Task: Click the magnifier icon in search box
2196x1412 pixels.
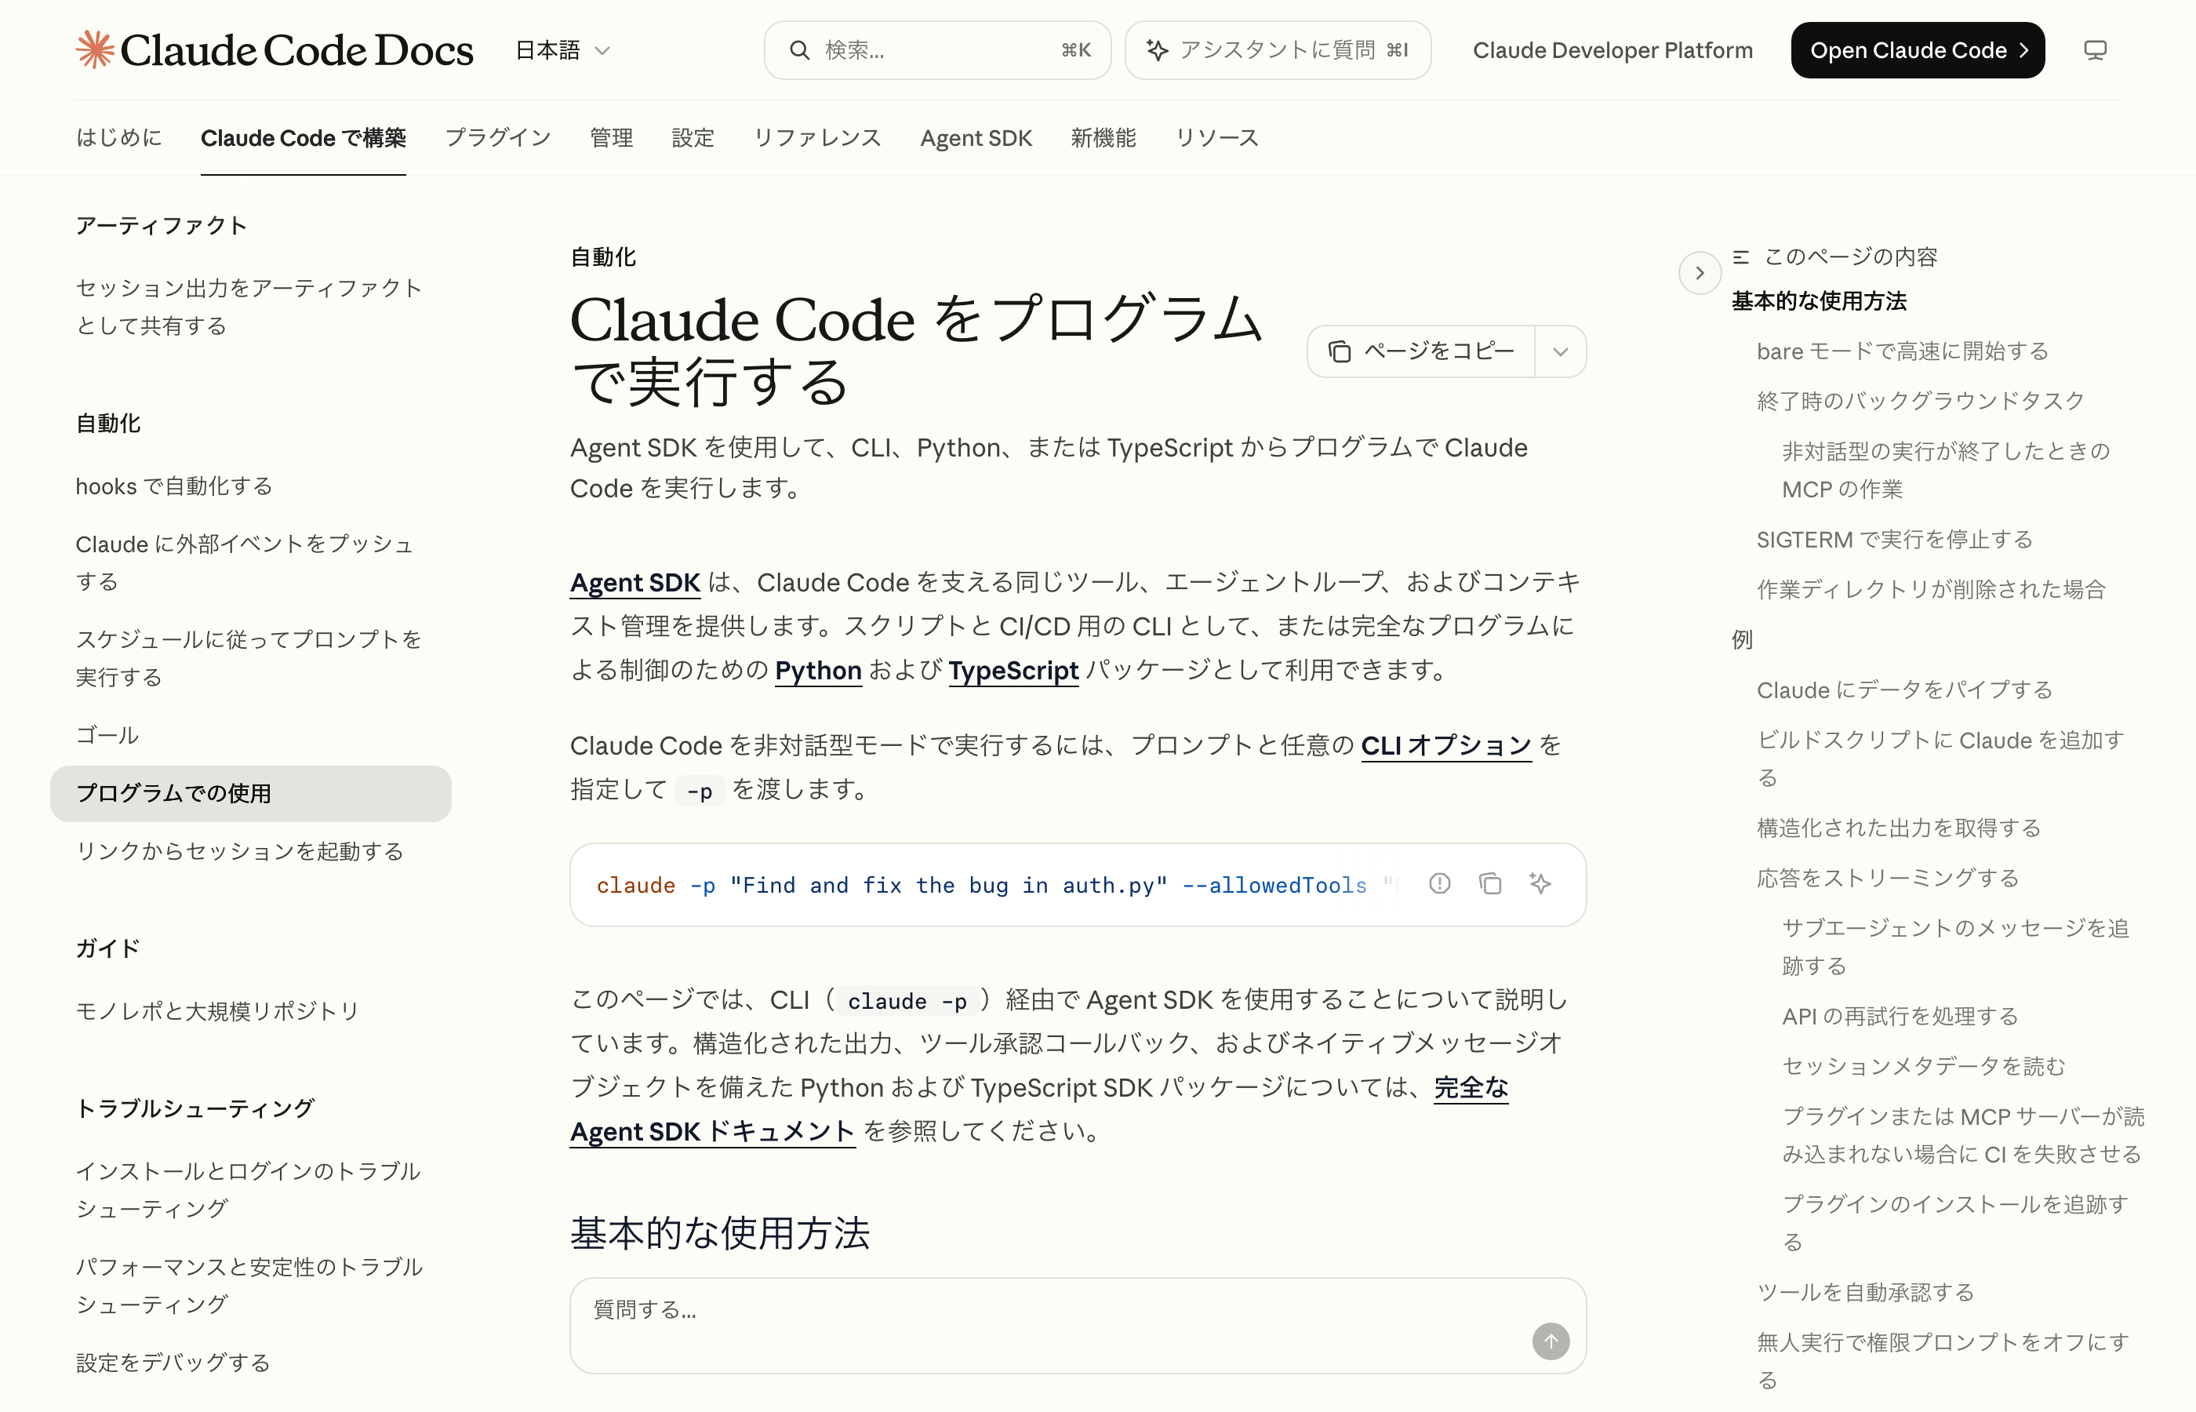Action: pyautogui.click(x=799, y=50)
